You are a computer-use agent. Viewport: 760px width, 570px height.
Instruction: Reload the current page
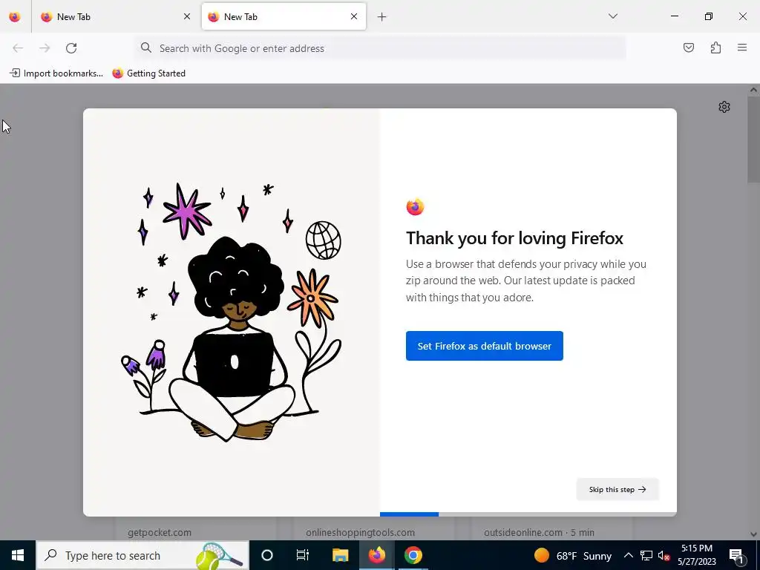(x=71, y=48)
